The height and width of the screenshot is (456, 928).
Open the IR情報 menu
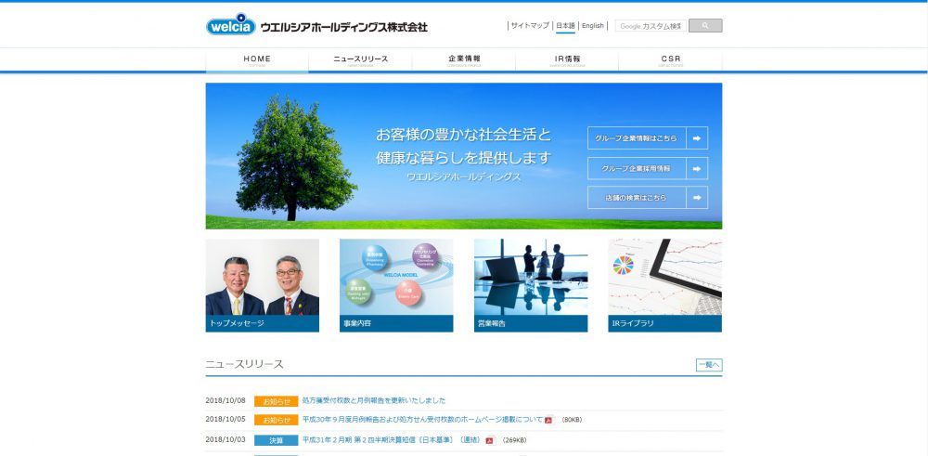567,59
